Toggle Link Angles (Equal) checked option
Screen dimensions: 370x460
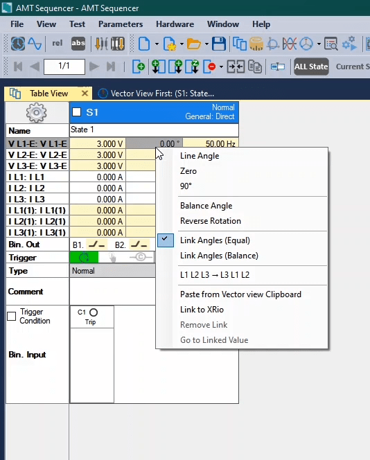215,240
